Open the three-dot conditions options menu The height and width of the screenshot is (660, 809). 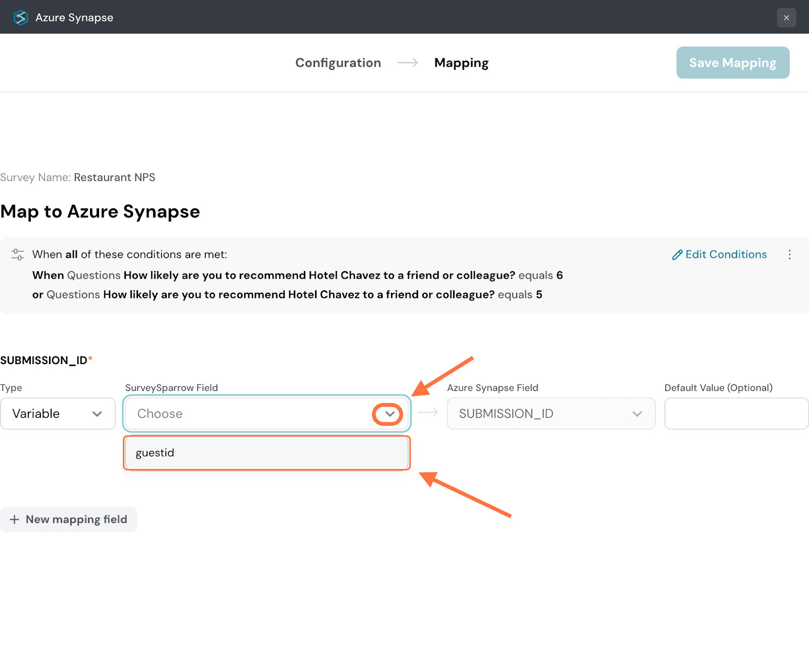(x=789, y=254)
